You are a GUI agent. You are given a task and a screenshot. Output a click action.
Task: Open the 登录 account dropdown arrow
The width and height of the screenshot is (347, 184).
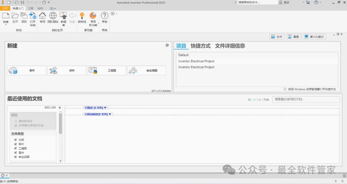(303, 3)
